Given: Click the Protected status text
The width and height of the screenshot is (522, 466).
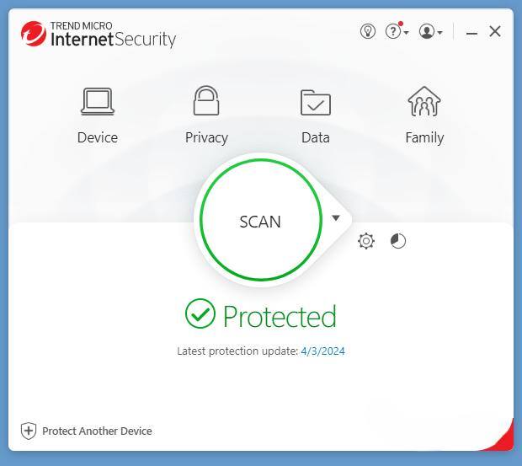Looking at the screenshot, I should [x=280, y=316].
